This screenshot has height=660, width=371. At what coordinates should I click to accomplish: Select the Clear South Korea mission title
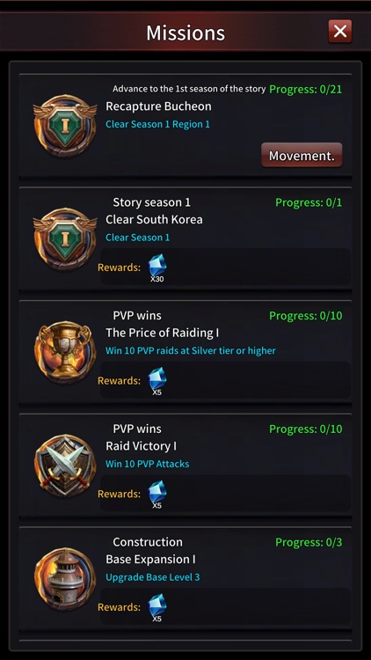(154, 220)
